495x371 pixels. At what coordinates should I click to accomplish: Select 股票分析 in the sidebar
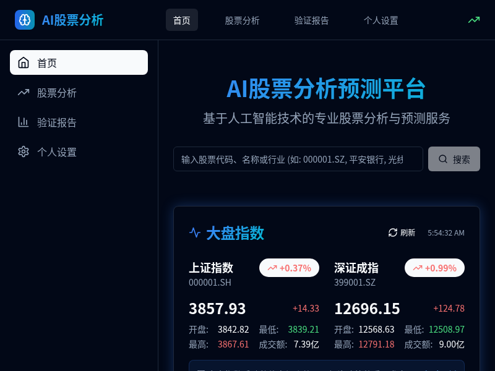click(x=79, y=92)
